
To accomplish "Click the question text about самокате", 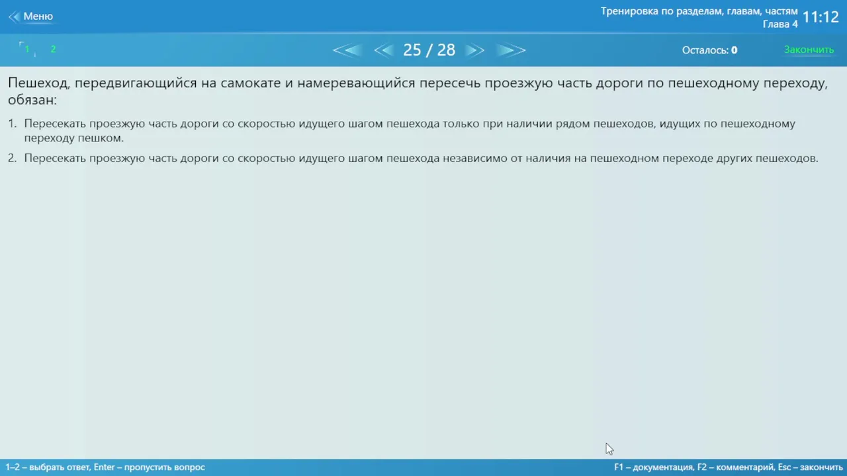I will 418,91.
